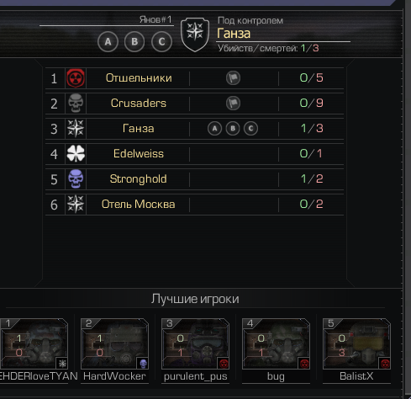The image size is (411, 399).
Task: Click the grey skull emblem of Crusaders
Action: pos(76,104)
